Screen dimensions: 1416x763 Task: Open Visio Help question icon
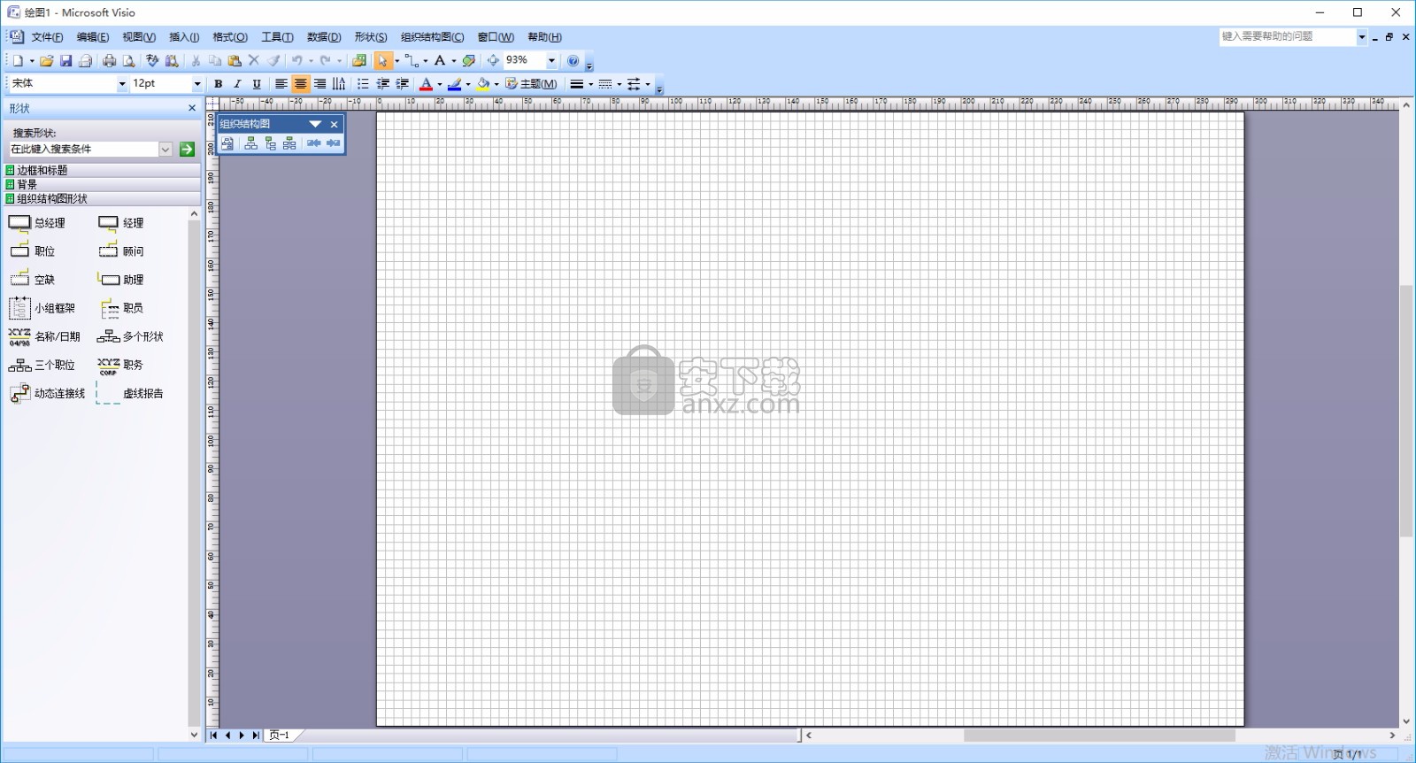click(x=573, y=61)
